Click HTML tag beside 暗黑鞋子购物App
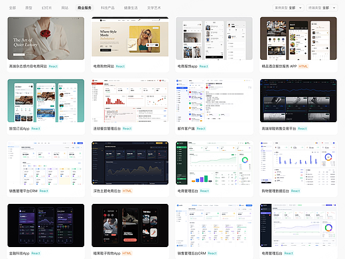The height and width of the screenshot is (259, 345). pyautogui.click(x=127, y=253)
